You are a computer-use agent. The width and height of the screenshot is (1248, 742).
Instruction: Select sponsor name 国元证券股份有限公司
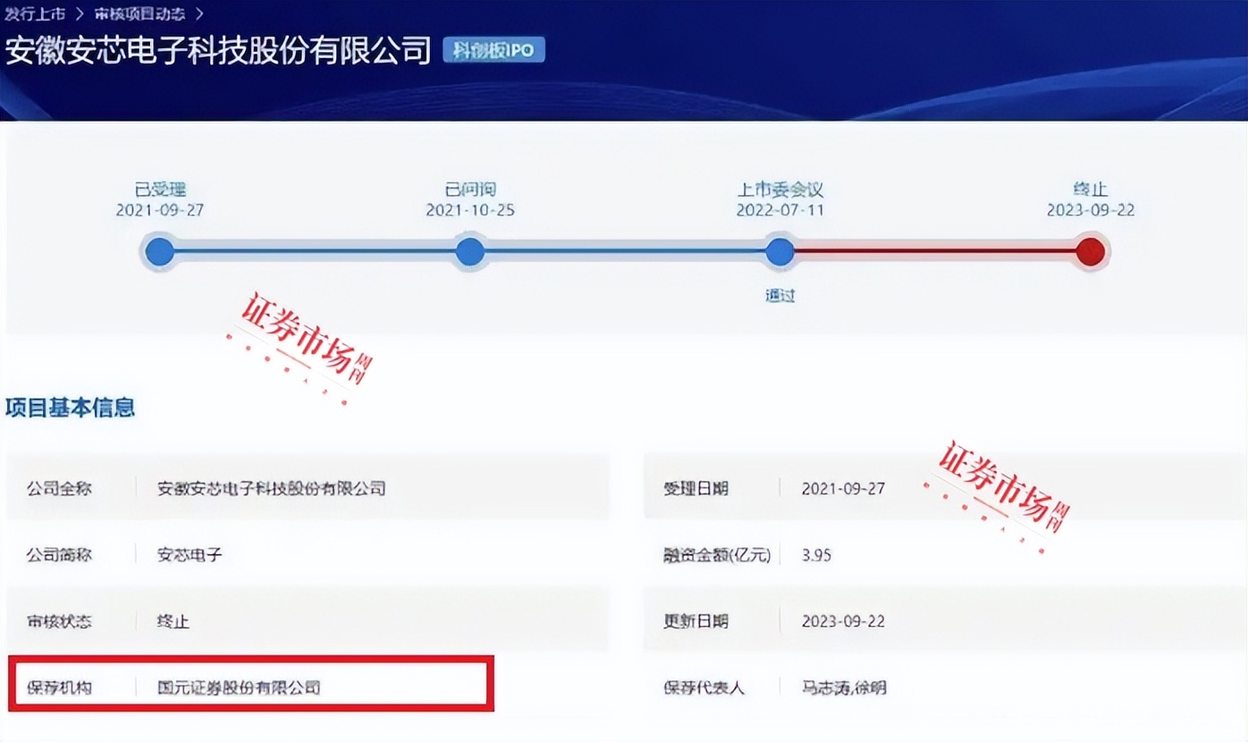(x=239, y=687)
